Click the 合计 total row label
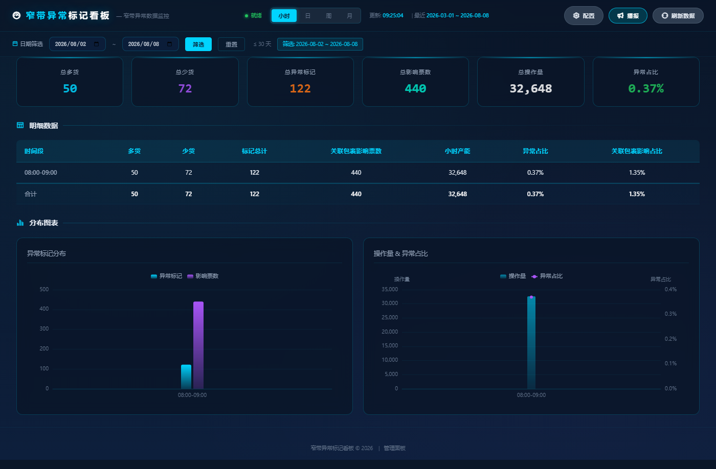The image size is (716, 469). point(31,194)
